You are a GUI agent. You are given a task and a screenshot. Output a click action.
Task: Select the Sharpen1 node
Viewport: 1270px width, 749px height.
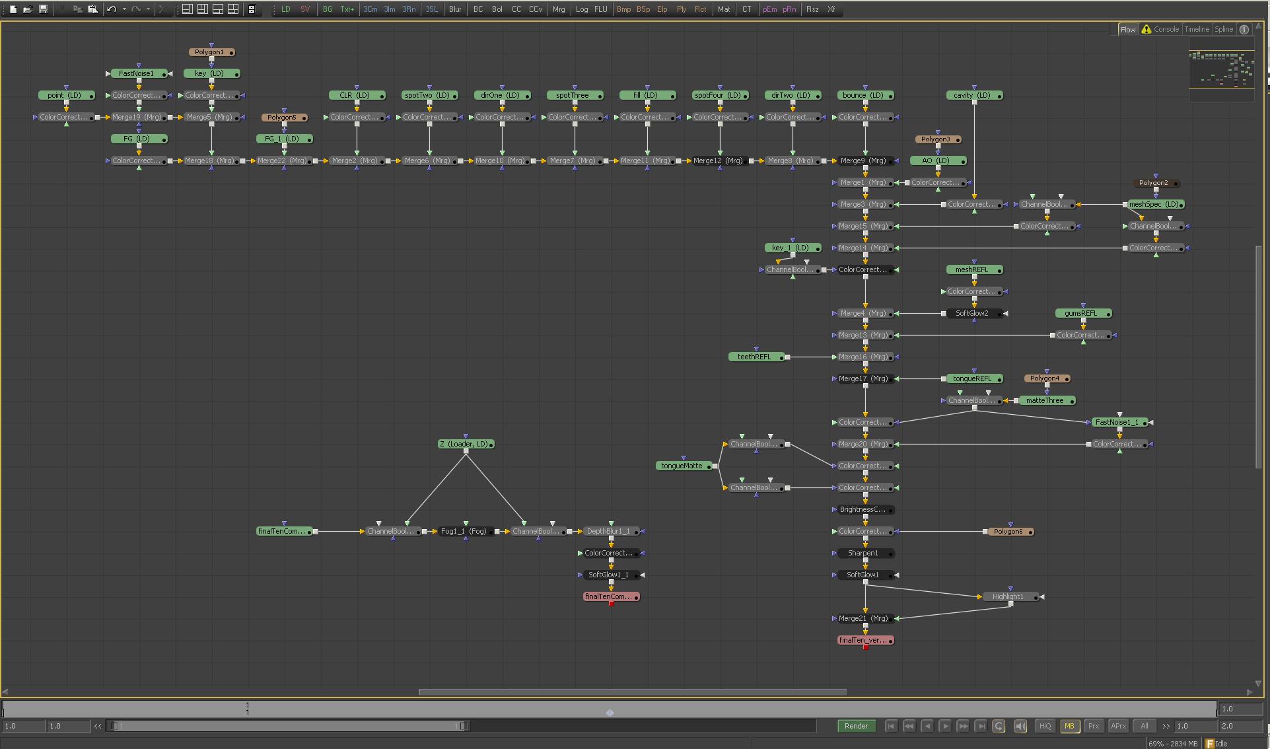[865, 553]
